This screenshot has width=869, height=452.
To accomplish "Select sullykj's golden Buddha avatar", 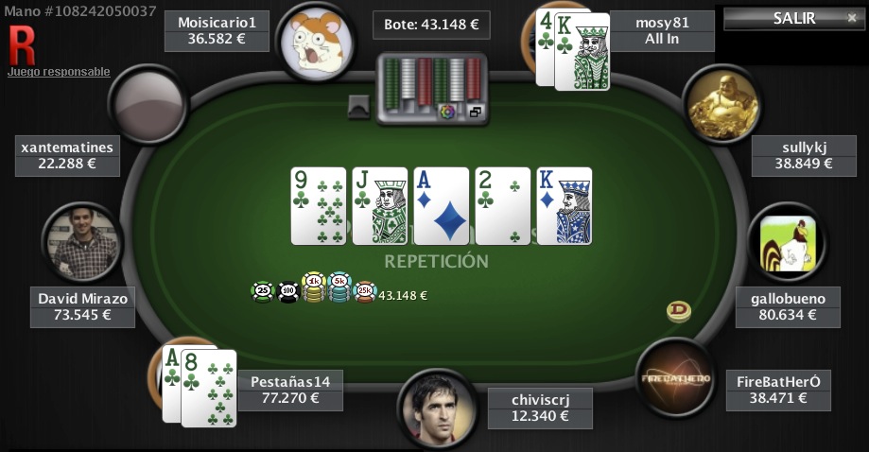I will pos(722,104).
